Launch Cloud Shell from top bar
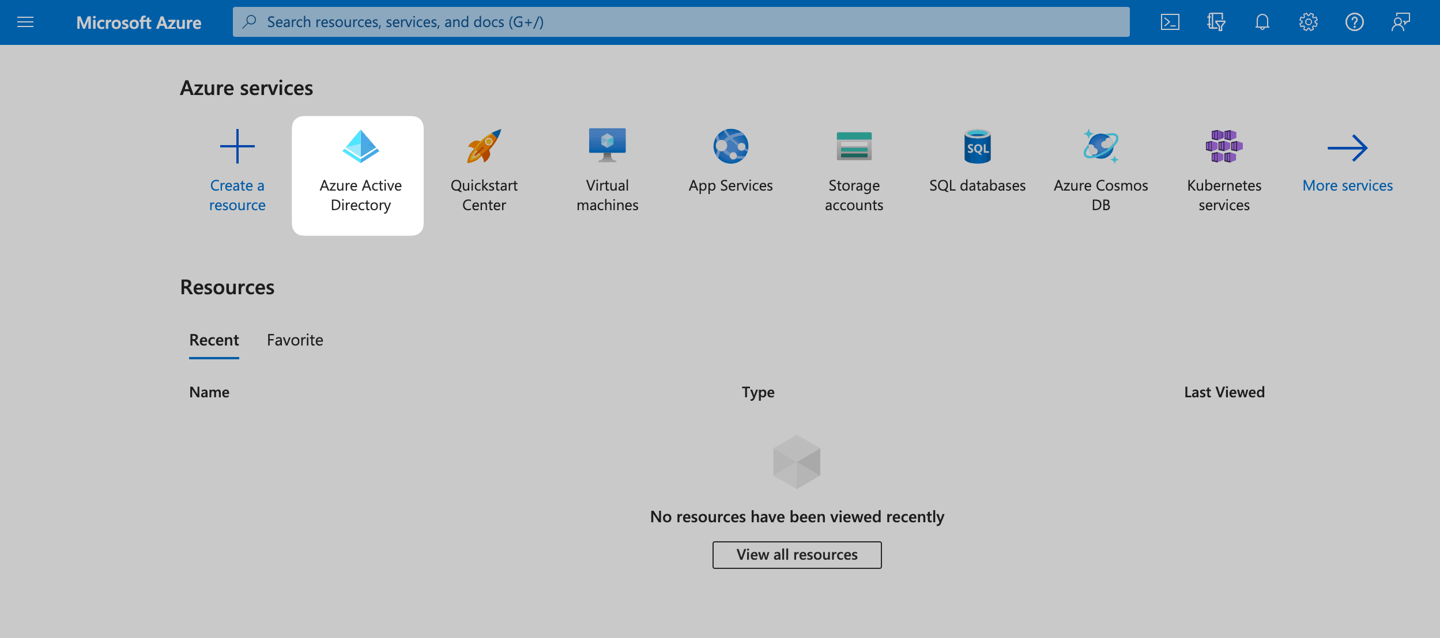This screenshot has width=1440, height=638. tap(1170, 22)
